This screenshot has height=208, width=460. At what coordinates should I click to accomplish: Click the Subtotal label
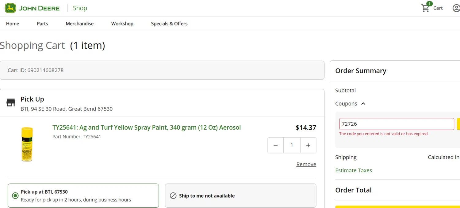pyautogui.click(x=346, y=91)
